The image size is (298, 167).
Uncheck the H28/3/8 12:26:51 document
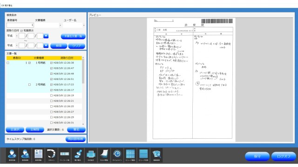point(51,79)
